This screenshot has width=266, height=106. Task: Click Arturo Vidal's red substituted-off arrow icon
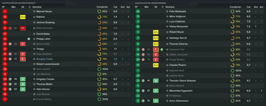click(23, 44)
